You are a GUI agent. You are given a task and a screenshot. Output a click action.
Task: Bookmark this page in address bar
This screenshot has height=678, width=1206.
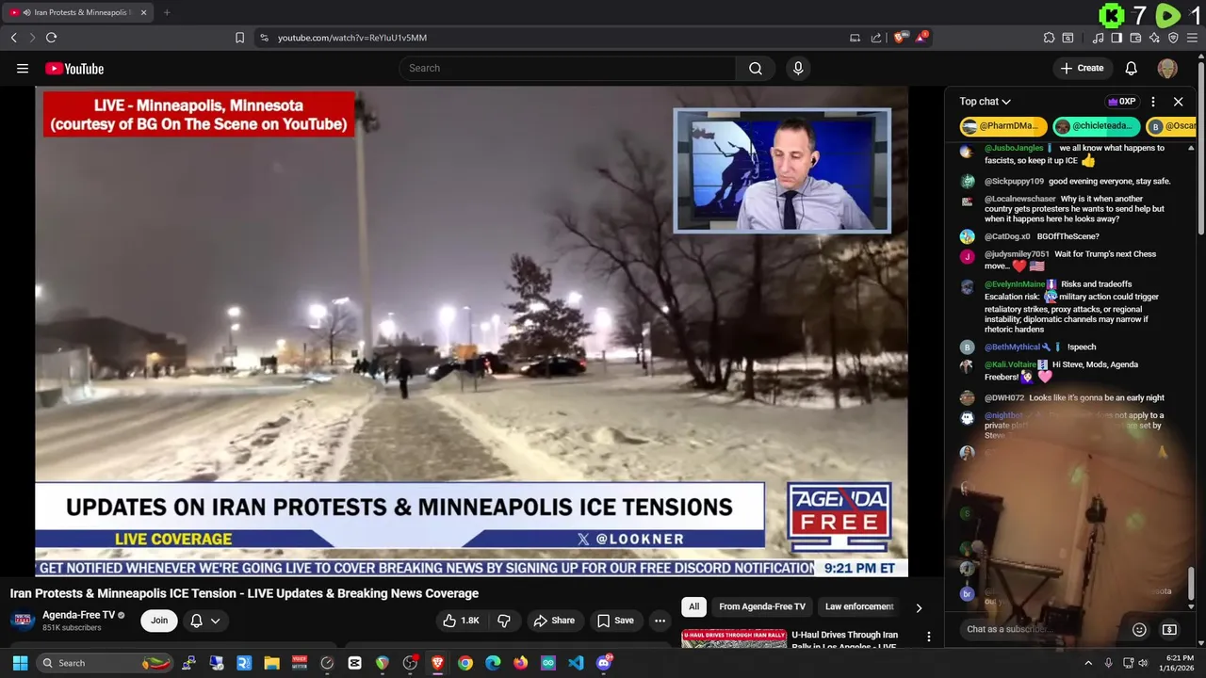[x=239, y=38]
